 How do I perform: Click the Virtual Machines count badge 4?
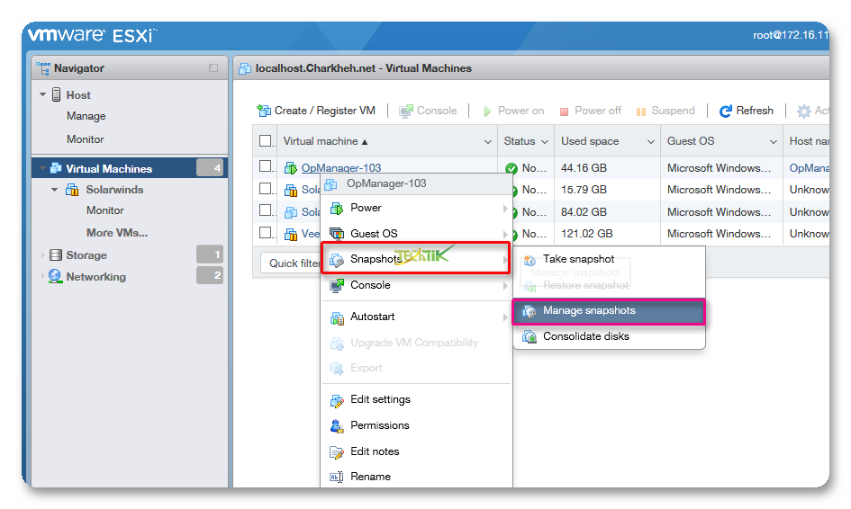tap(210, 168)
